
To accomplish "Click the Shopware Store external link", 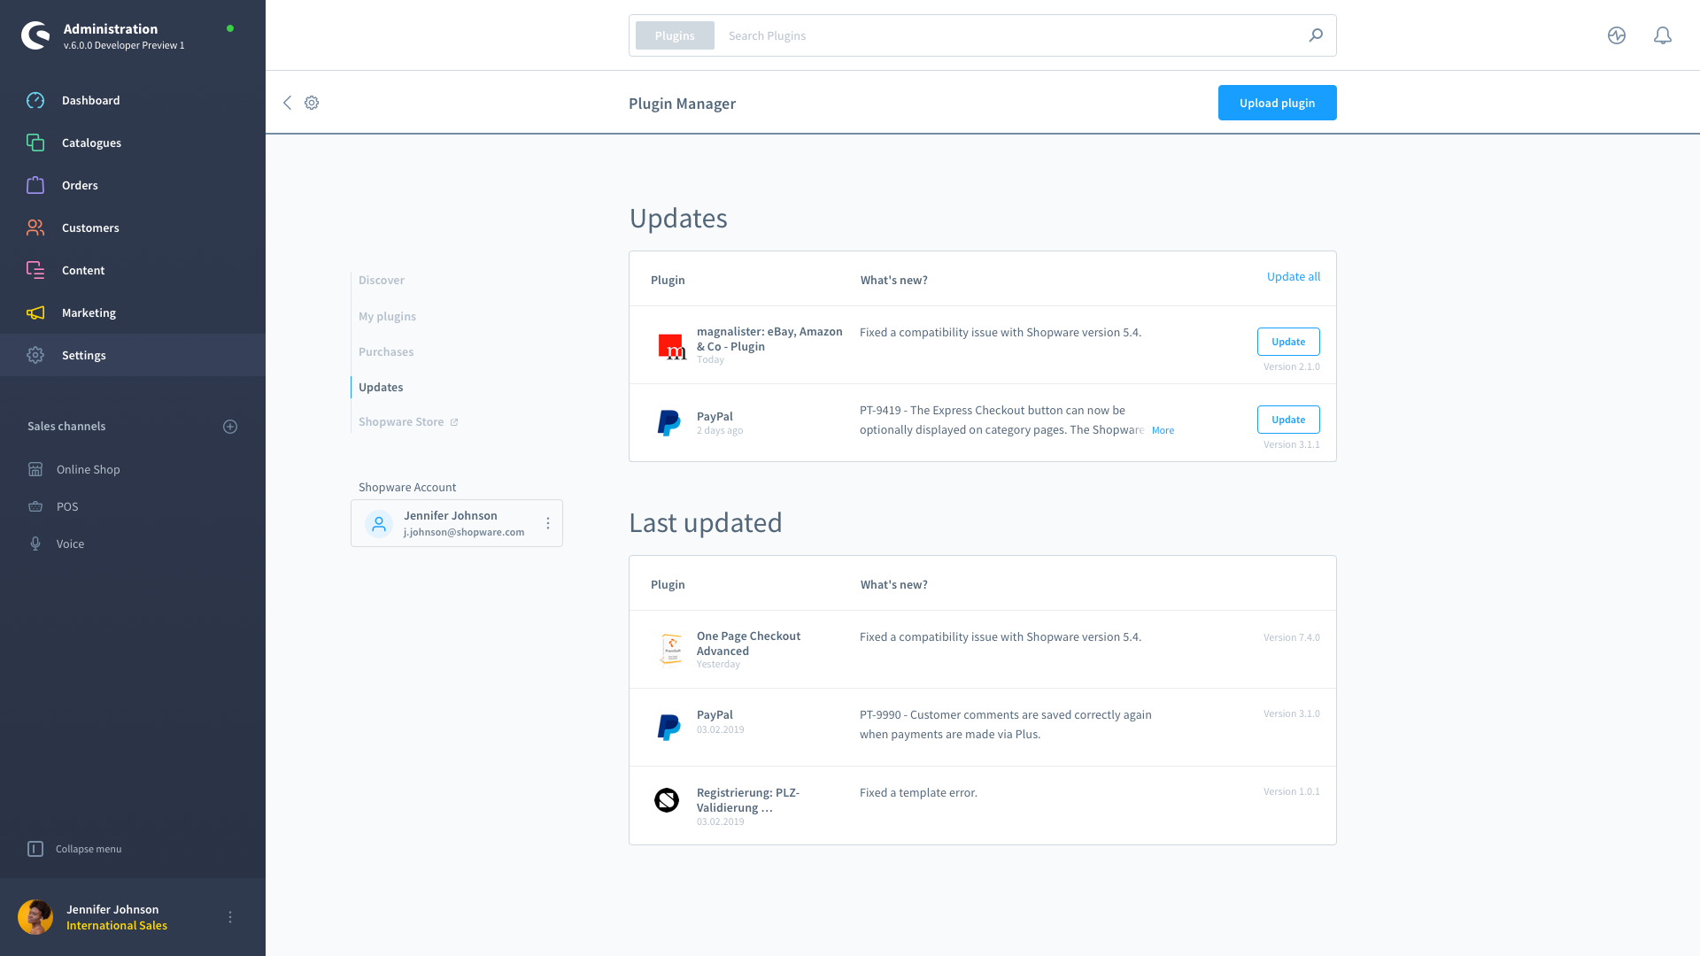I will click(409, 421).
